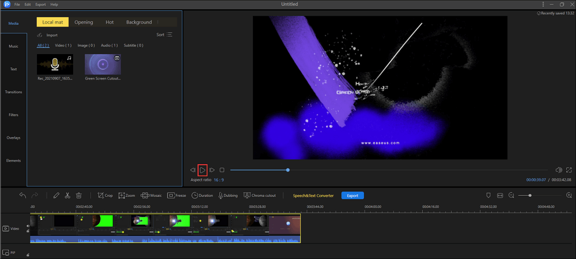Click the blue Export button

tap(353, 196)
